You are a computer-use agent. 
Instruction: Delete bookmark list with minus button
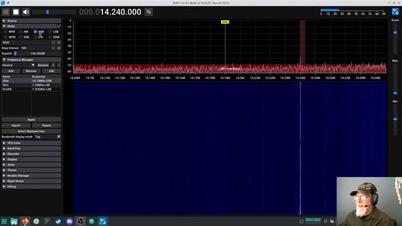(58, 65)
